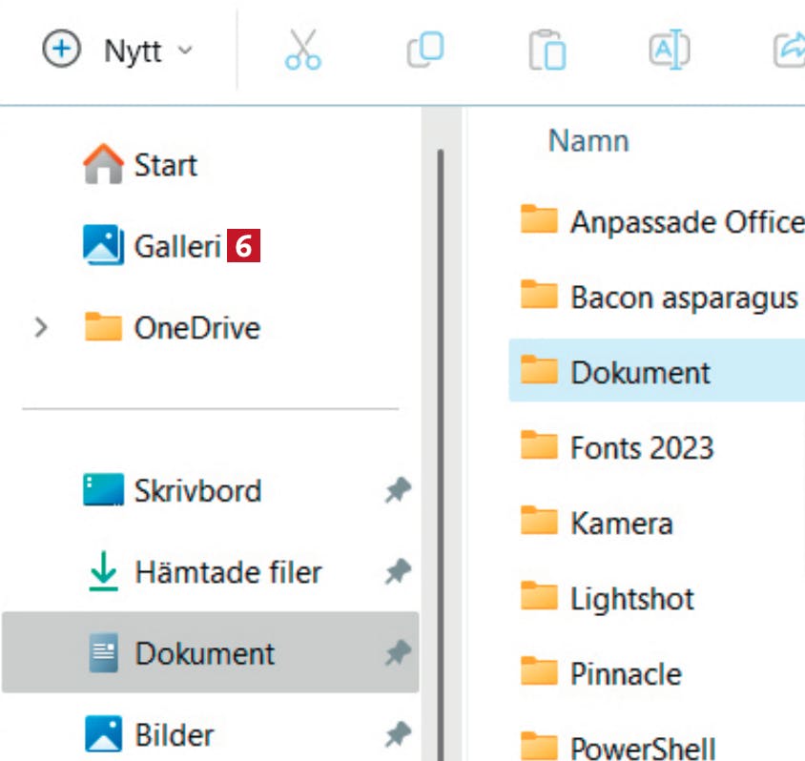Unpin Skrivbord using its pin icon

coord(398,490)
